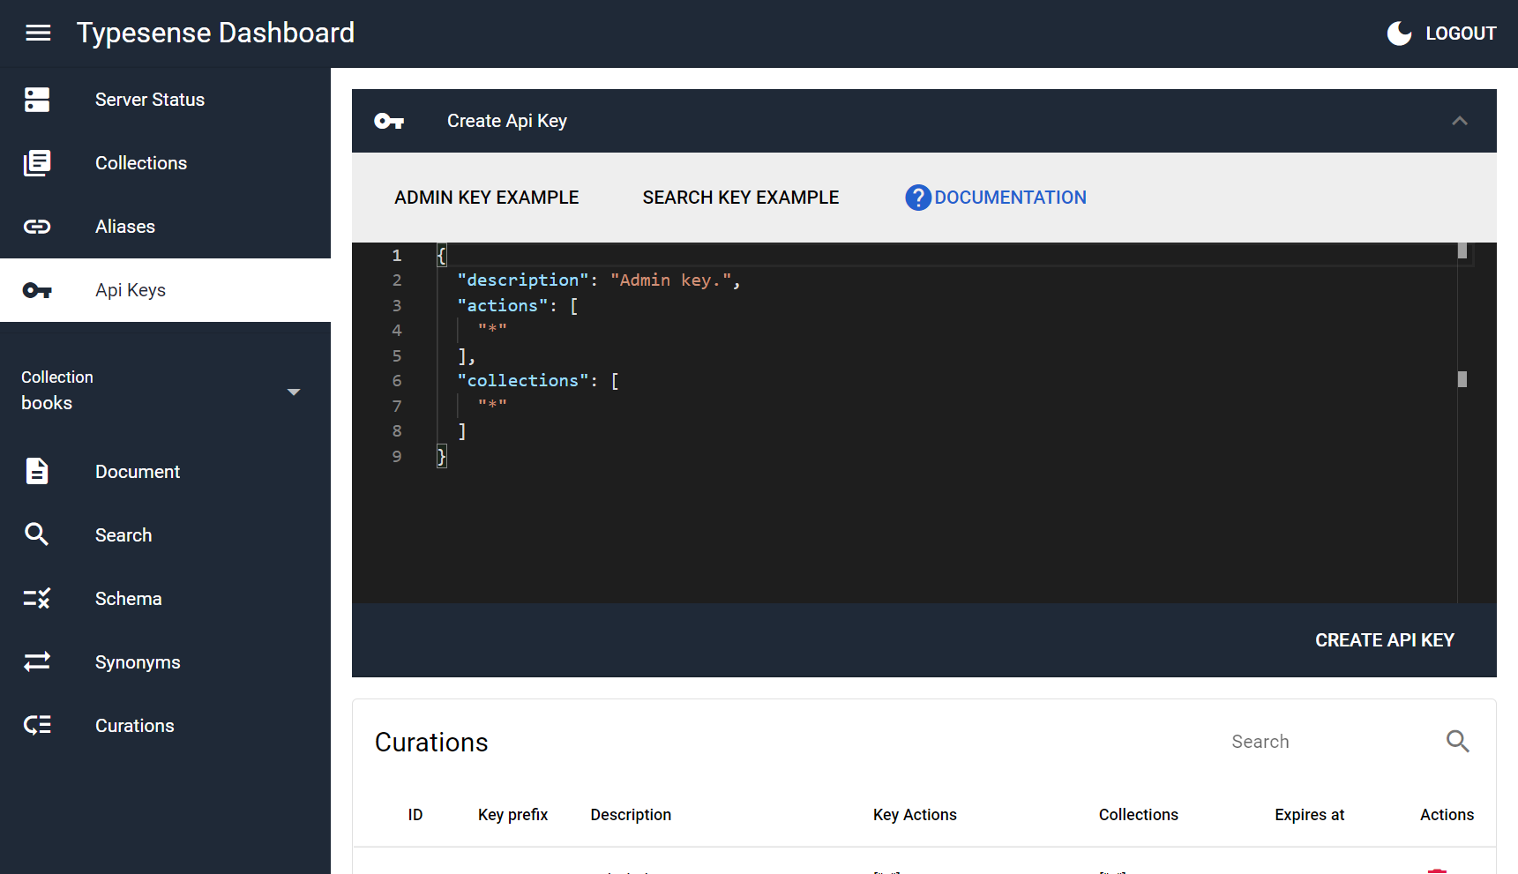The height and width of the screenshot is (874, 1518).
Task: Click the Server Status icon in the sidebar
Action: [x=37, y=100]
